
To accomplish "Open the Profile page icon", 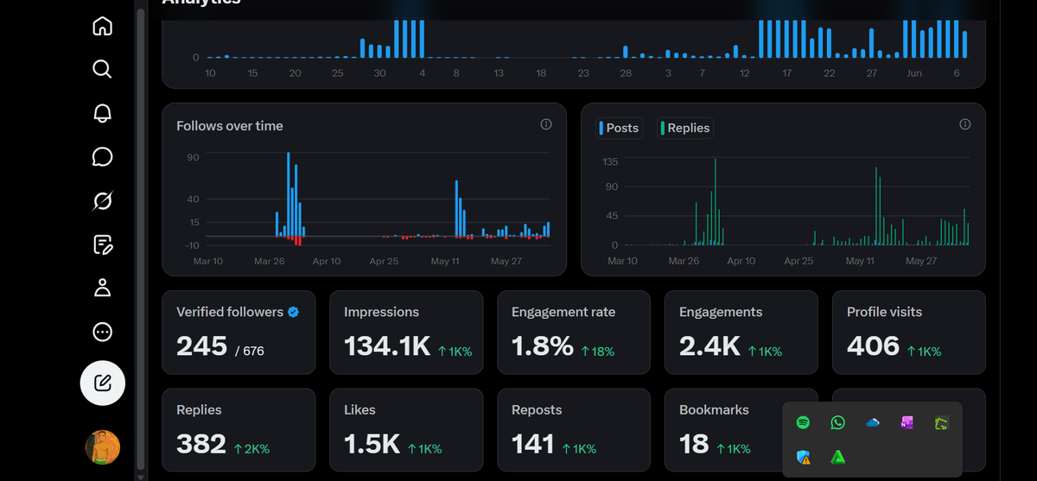I will click(102, 288).
